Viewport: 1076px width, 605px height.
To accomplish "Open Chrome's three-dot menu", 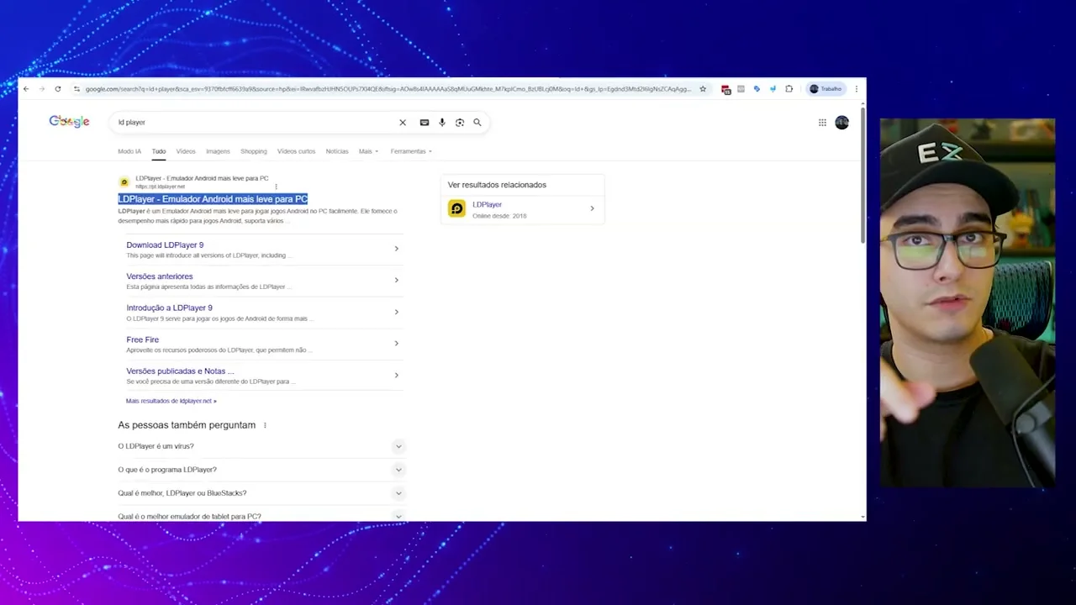I will pyautogui.click(x=857, y=89).
